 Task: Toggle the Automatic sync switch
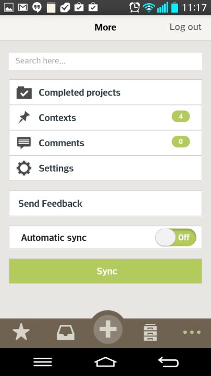point(176,238)
